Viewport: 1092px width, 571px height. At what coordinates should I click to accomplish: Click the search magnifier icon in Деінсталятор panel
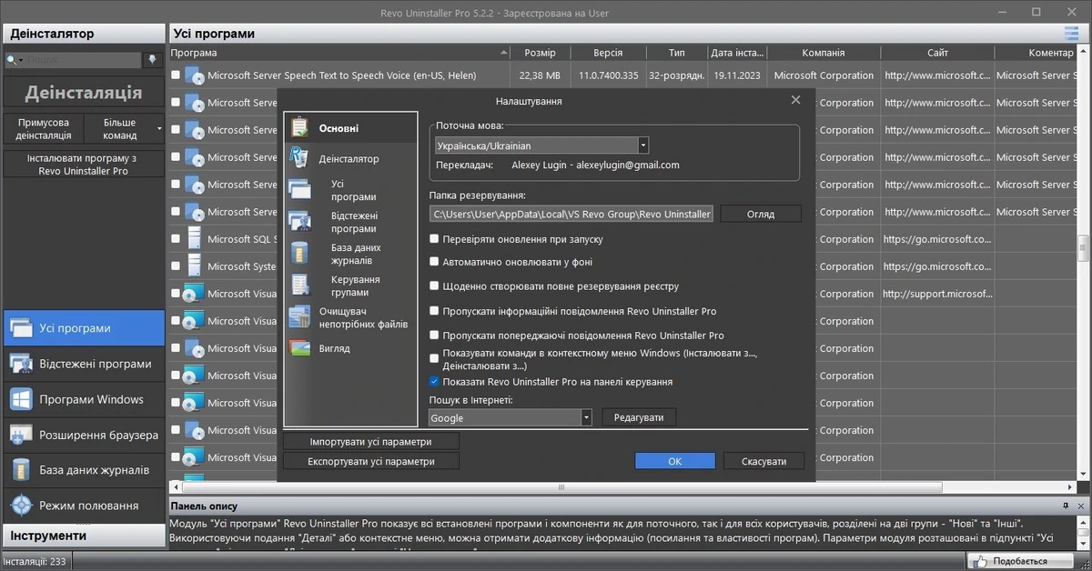point(13,60)
